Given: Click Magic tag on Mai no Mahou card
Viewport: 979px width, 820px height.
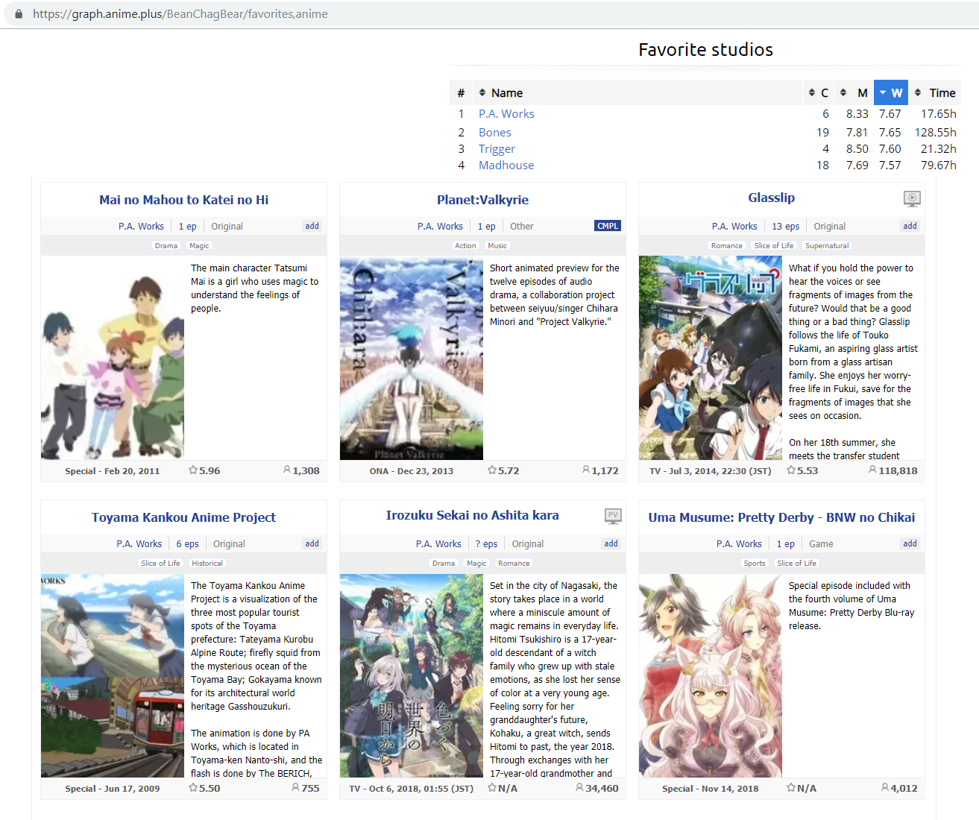Looking at the screenshot, I should pos(199,245).
